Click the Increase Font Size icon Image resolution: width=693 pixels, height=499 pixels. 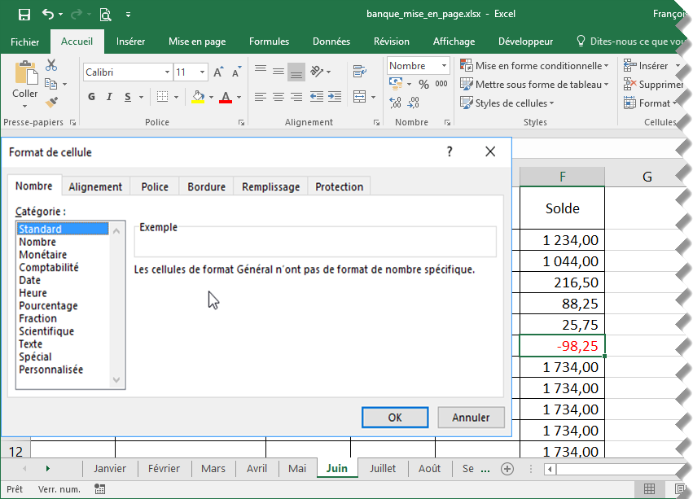click(x=218, y=72)
